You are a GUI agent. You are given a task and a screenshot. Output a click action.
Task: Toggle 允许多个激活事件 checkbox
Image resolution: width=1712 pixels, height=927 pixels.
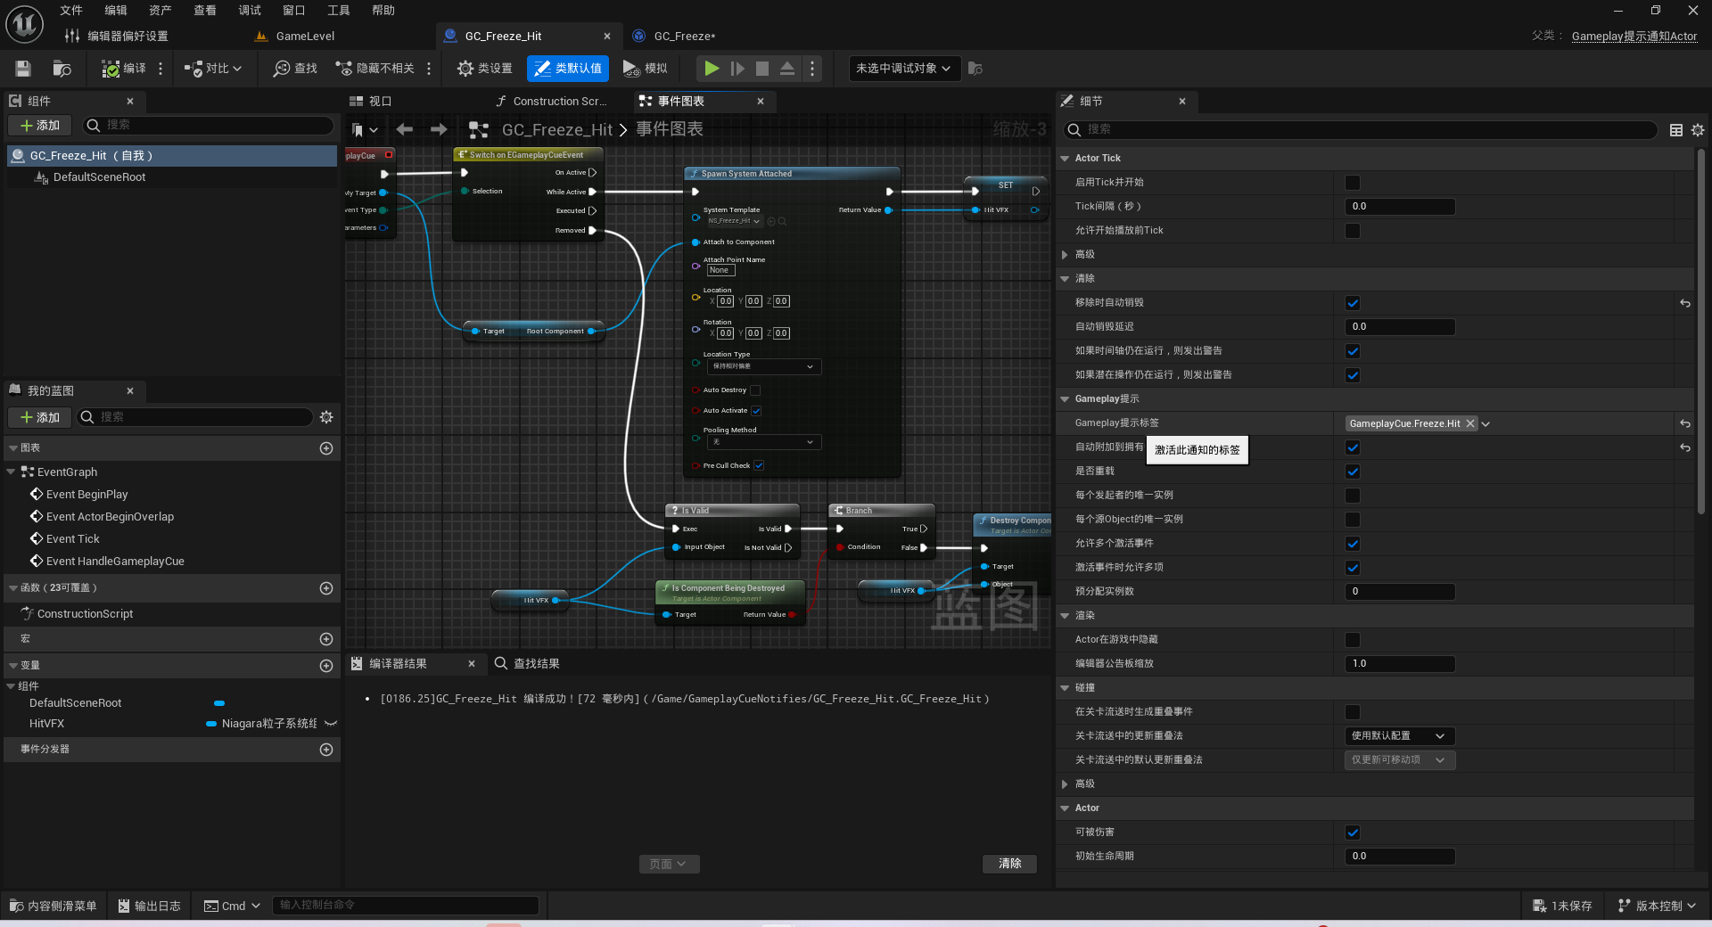1353,544
